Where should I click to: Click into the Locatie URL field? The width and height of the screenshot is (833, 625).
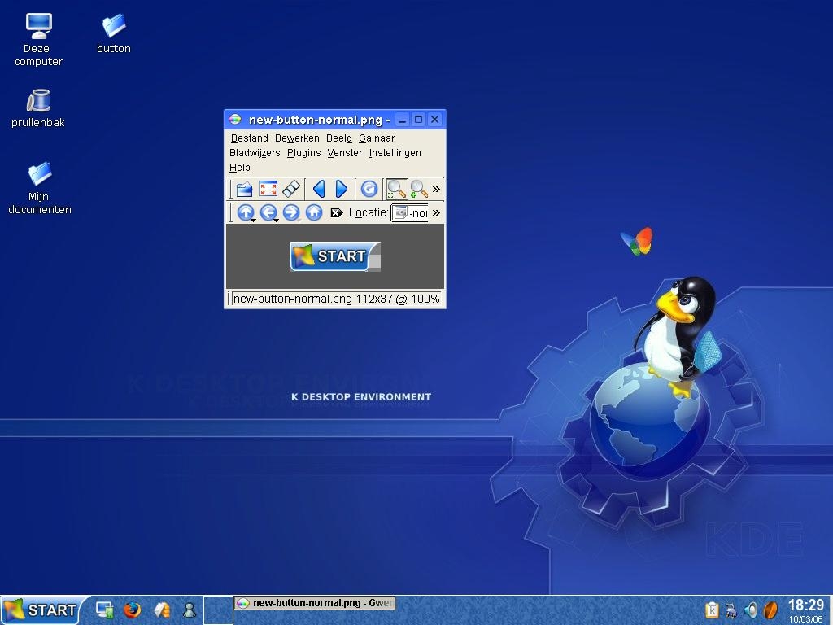(410, 212)
